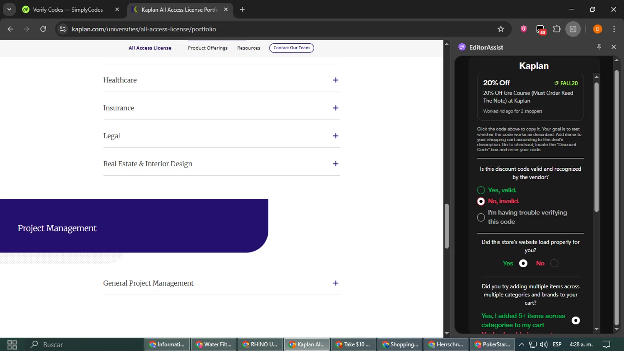
Task: Switch to Kaplan All Access License tab
Action: [x=180, y=9]
